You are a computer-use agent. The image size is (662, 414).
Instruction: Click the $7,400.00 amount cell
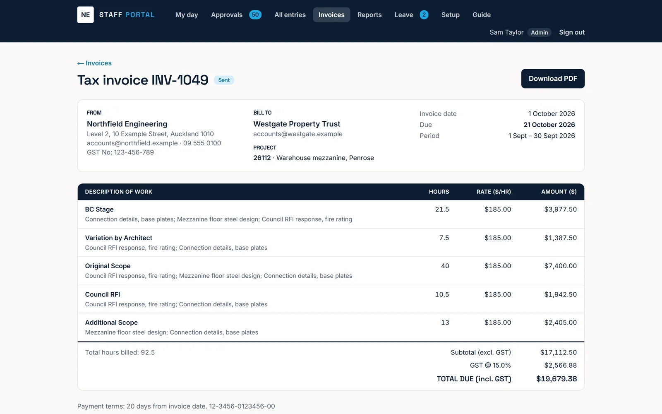click(x=560, y=266)
